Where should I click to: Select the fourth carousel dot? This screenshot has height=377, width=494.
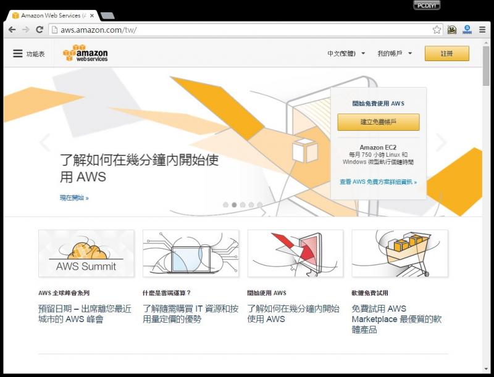click(x=251, y=205)
